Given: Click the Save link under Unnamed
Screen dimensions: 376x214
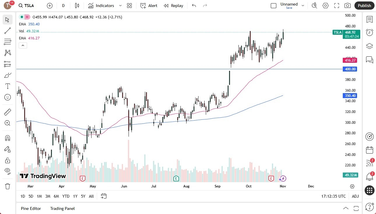Looking at the screenshot, I should 289,8.
